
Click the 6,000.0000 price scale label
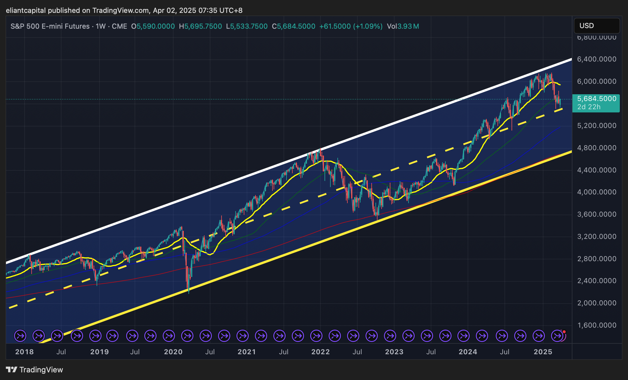(596, 81)
